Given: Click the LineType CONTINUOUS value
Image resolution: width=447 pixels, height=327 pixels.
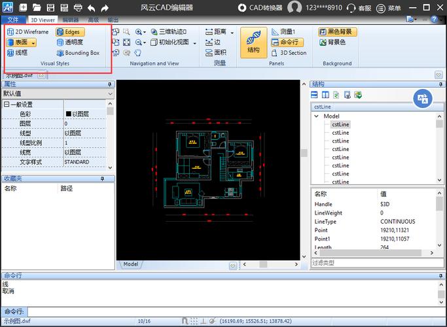Looking at the screenshot, I should (x=398, y=222).
